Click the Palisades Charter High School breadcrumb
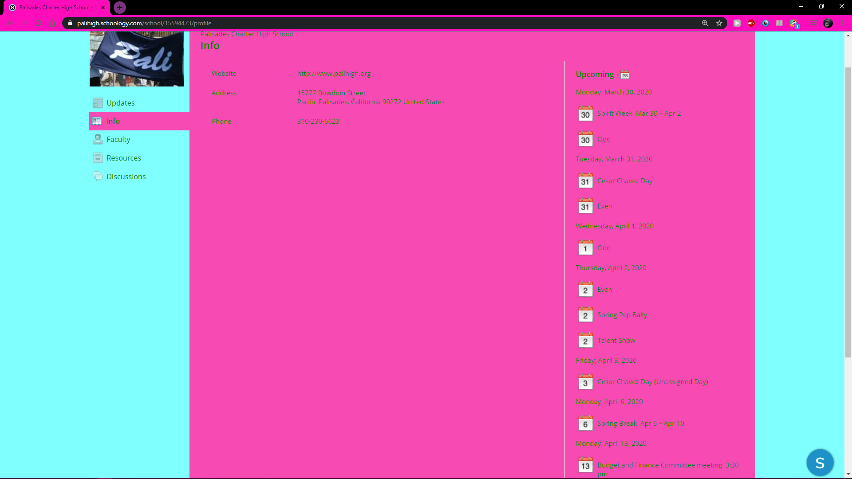The width and height of the screenshot is (852, 479). (x=247, y=34)
